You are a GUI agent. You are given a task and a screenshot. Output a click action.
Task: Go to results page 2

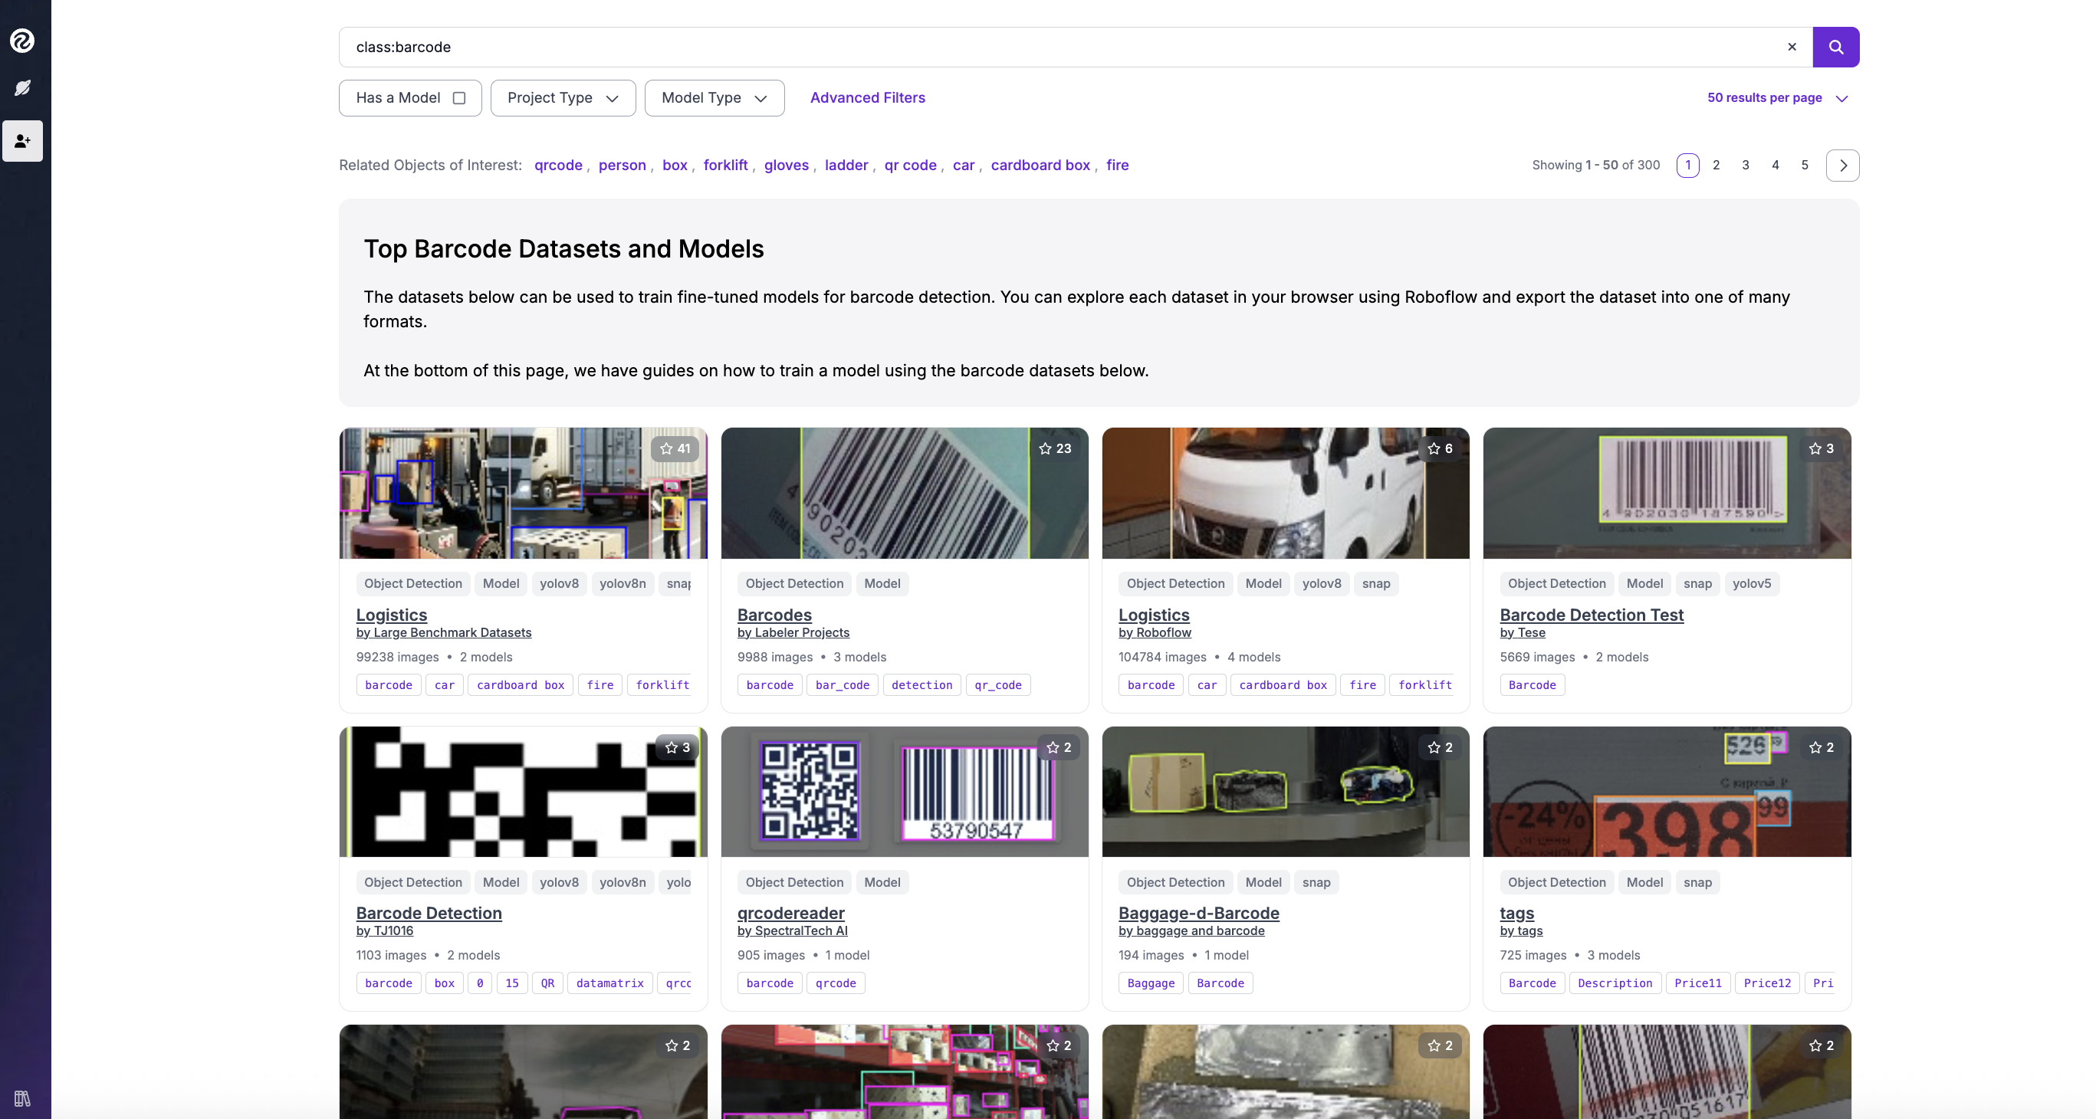[1716, 165]
